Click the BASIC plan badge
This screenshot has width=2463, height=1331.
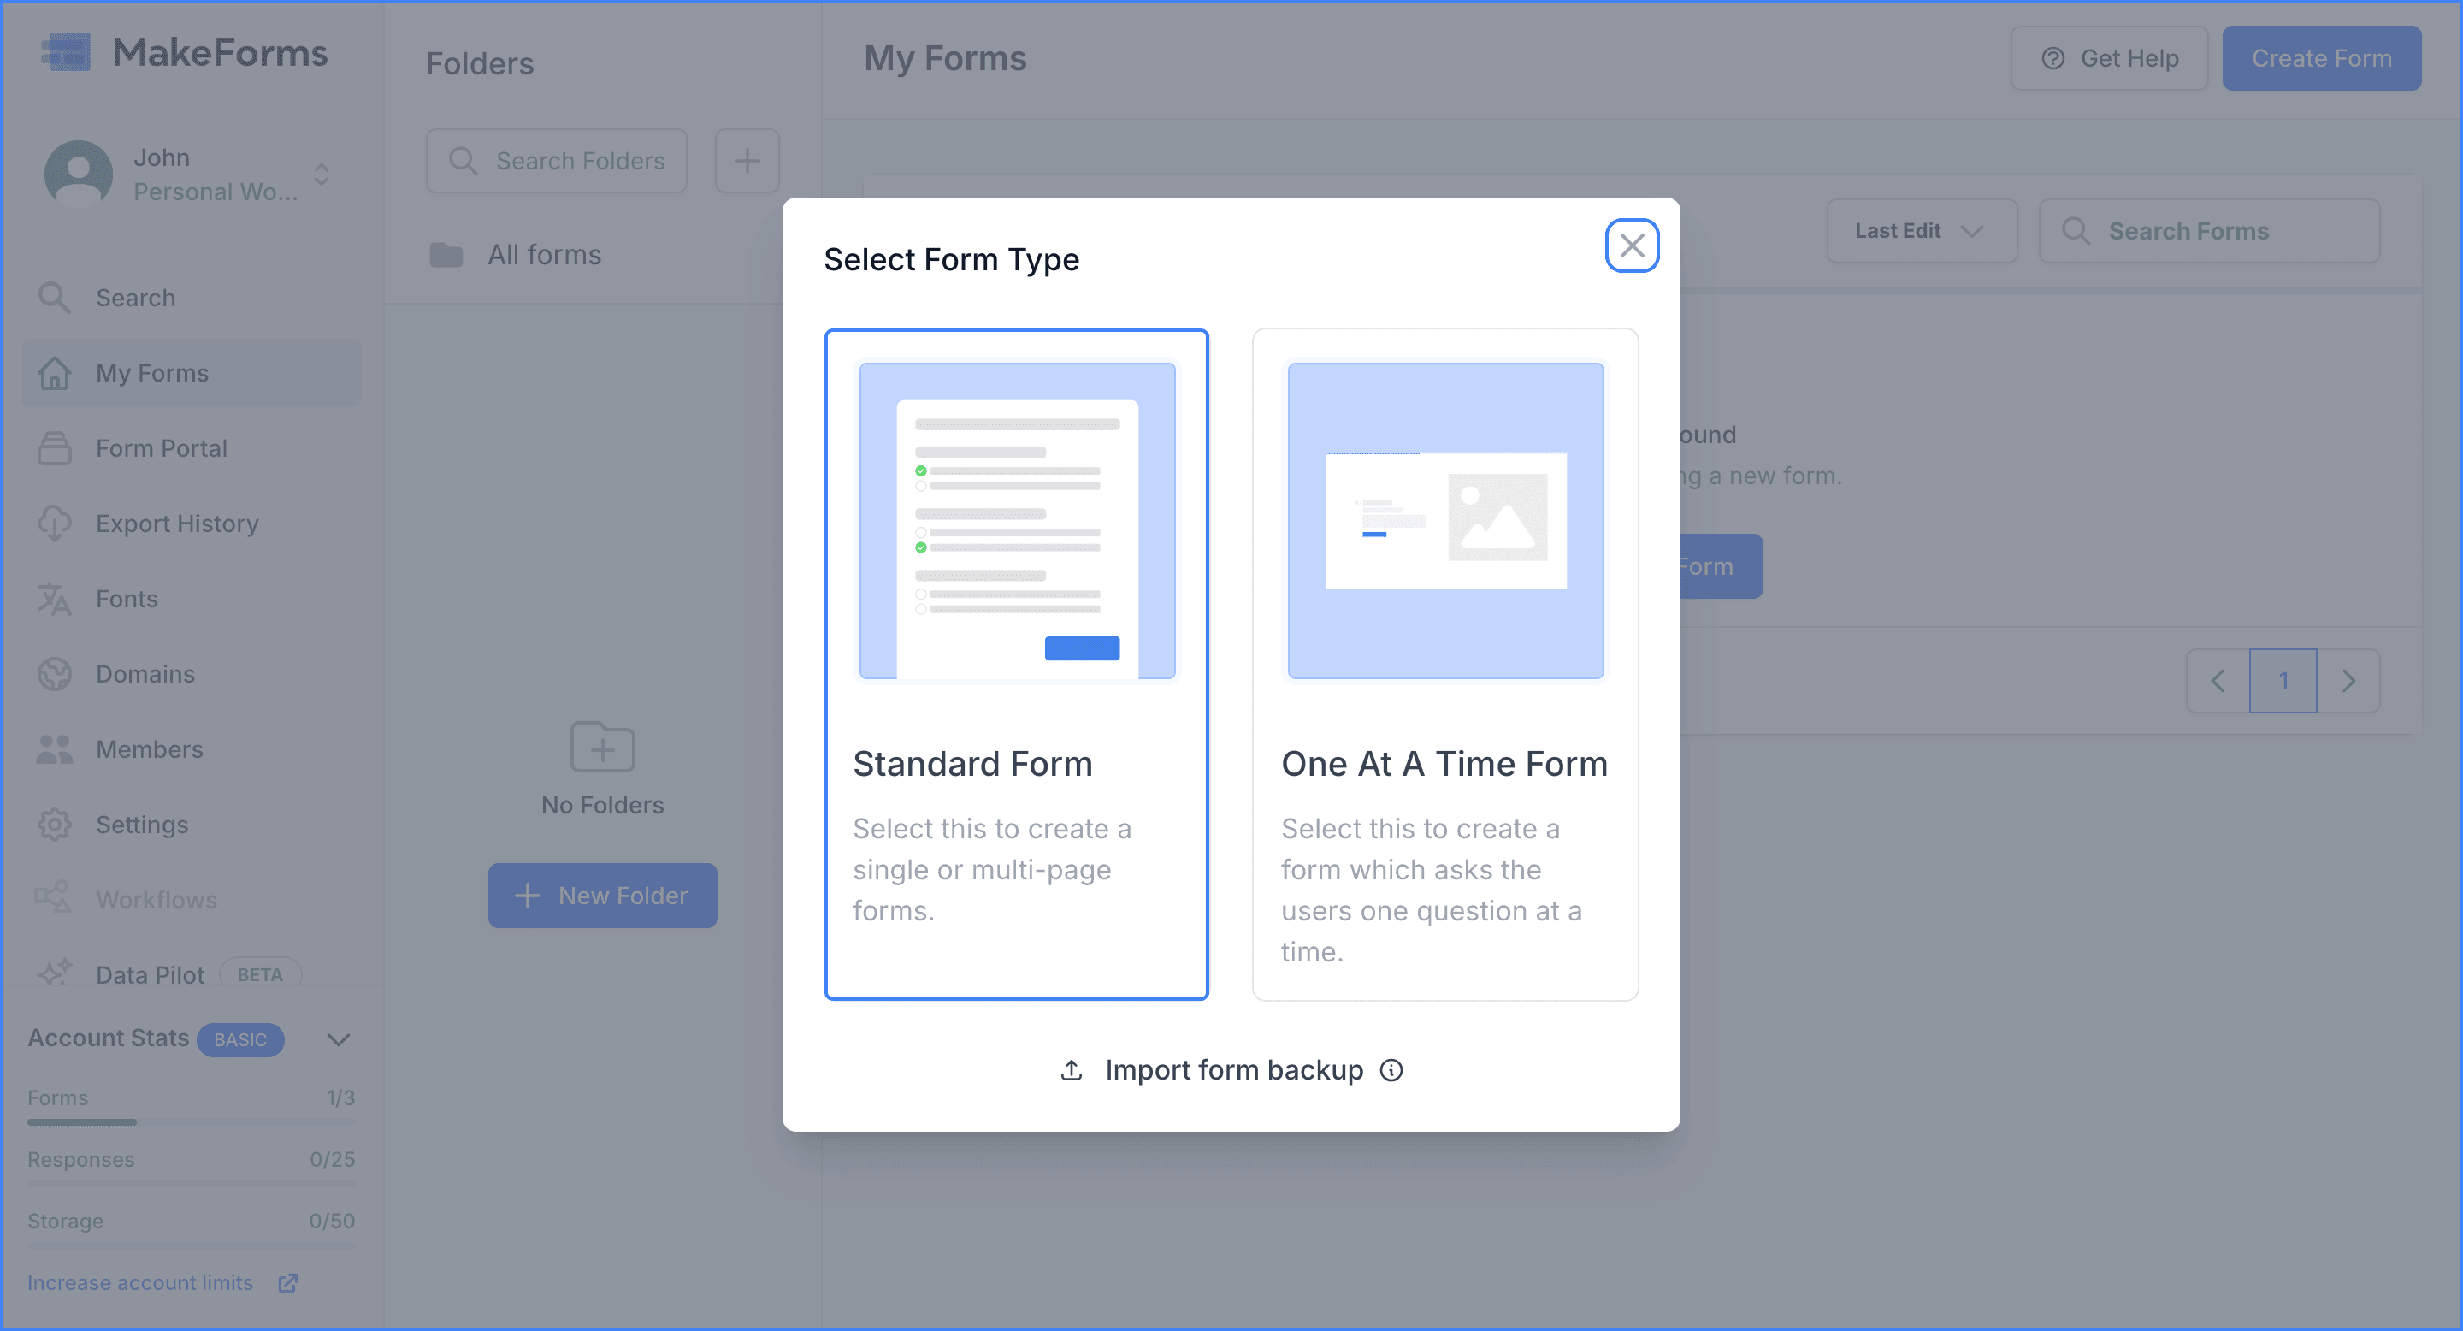coord(240,1039)
